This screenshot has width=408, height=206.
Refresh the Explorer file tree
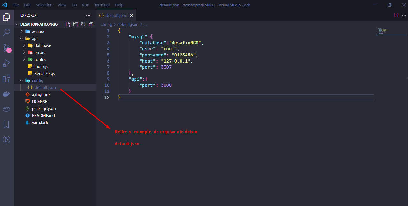point(83,24)
